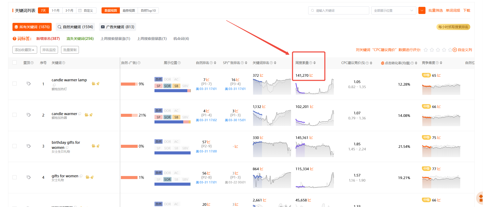The height and width of the screenshot is (207, 483).
Task: Switch to 自然关键词 (1594) tab
Action: click(75, 27)
